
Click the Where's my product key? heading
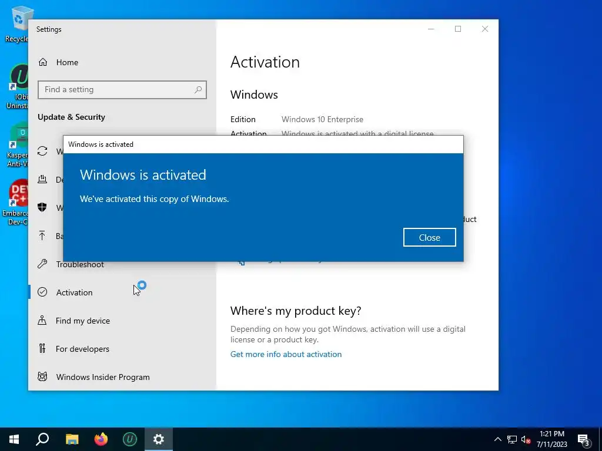pos(296,311)
